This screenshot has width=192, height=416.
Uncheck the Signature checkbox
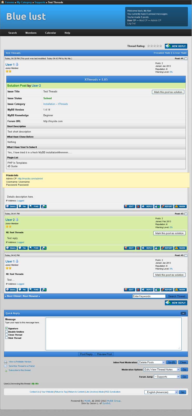6,328
